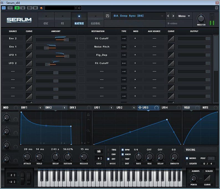Click the save preset floppy disk icon
This screenshot has height=189, width=220.
[x=108, y=16]
